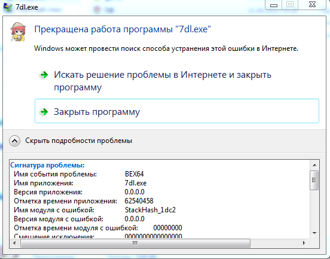Click Скрыть подробности проблемы label

click(x=78, y=141)
